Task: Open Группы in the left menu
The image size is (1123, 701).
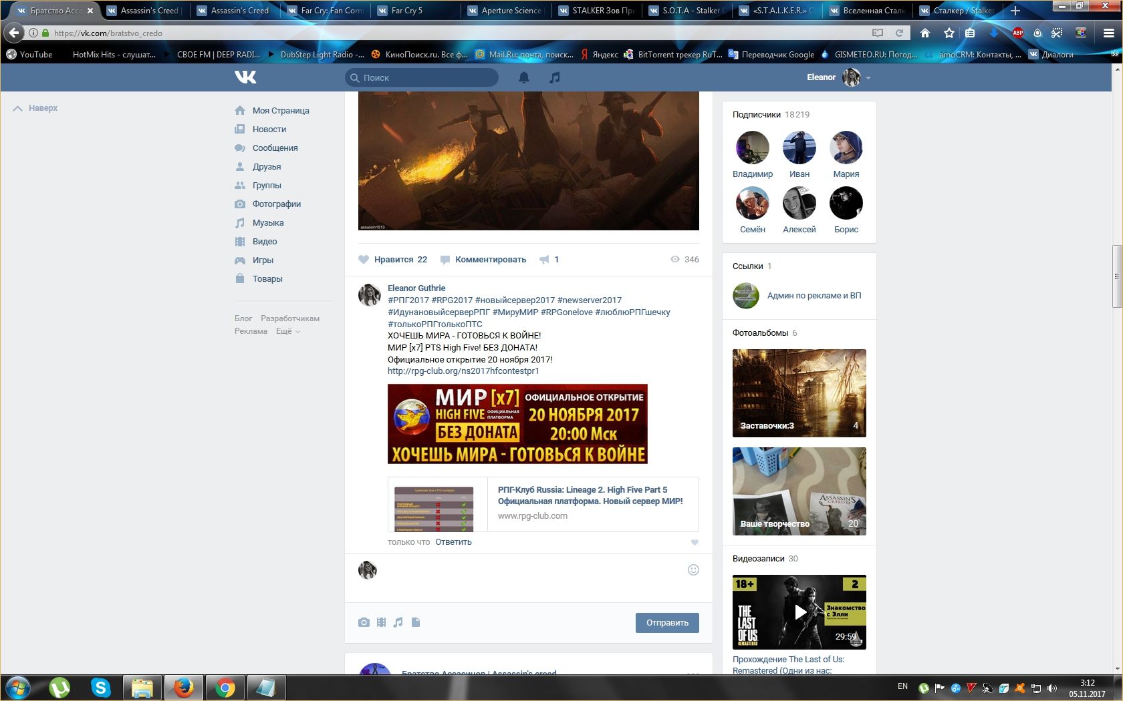Action: pyautogui.click(x=258, y=186)
